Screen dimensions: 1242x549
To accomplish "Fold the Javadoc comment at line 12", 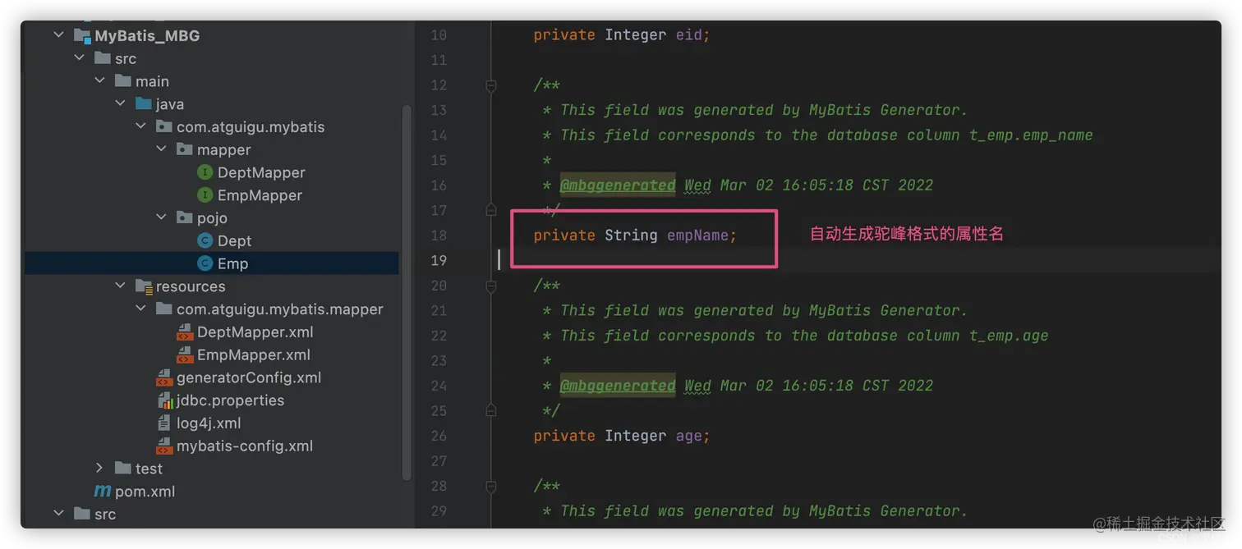I will click(491, 85).
